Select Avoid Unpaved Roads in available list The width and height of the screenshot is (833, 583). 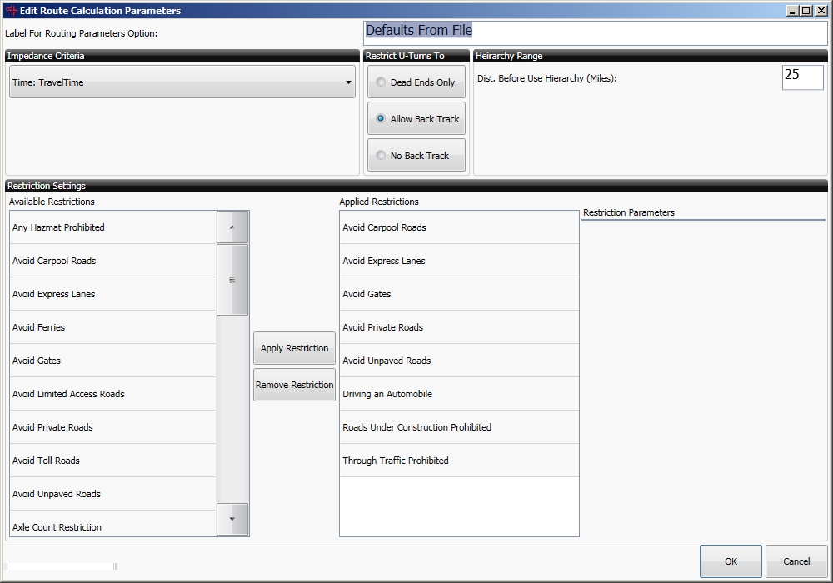pos(112,494)
